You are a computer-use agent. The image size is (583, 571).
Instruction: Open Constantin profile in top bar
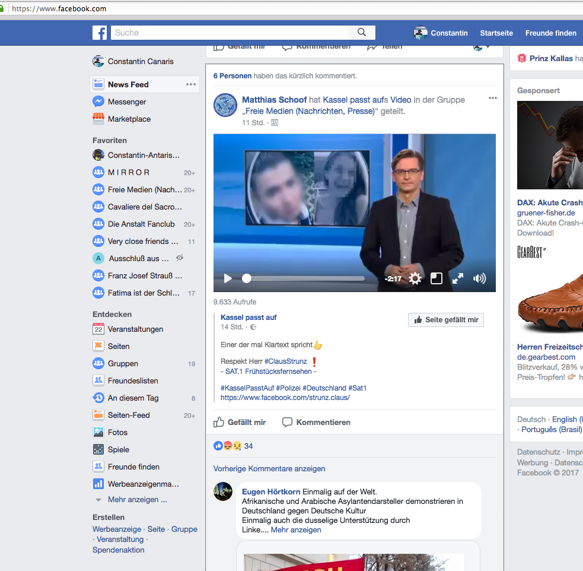point(441,33)
